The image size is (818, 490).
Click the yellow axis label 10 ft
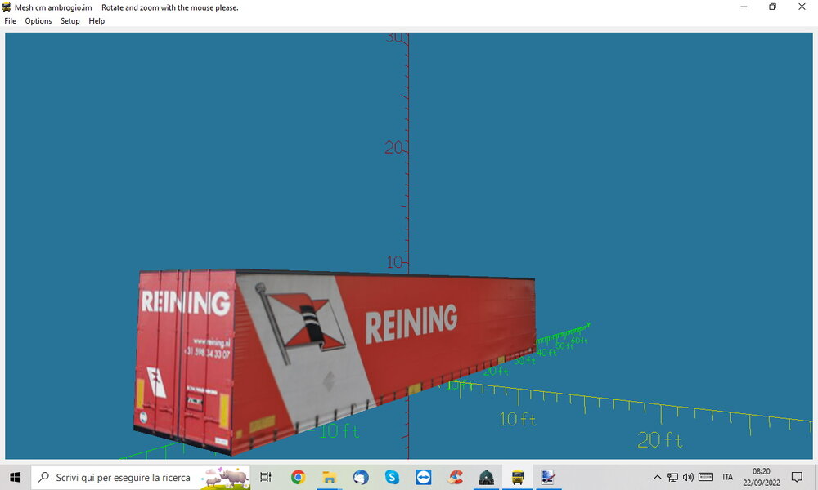click(x=518, y=419)
